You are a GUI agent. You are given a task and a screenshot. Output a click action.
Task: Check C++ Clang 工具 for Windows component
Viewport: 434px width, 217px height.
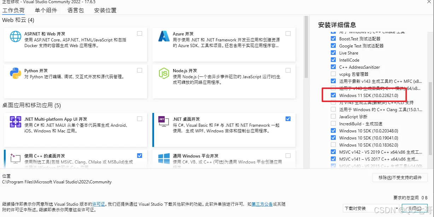coord(333,109)
